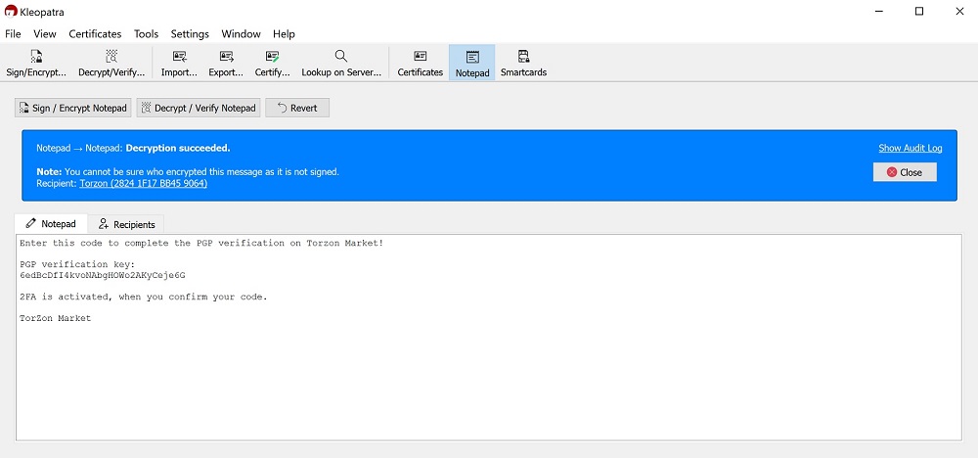978x458 pixels.
Task: Open Lookup on Server search
Action: (340, 63)
